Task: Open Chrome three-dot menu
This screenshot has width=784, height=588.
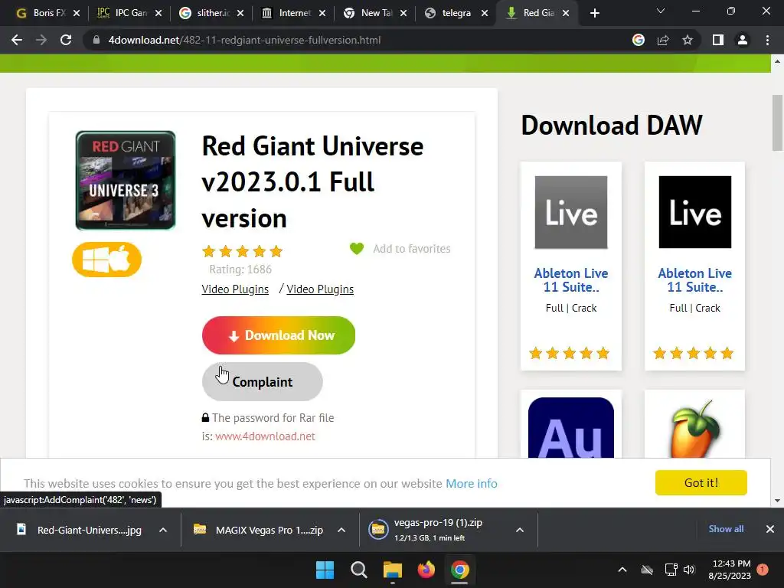Action: click(767, 40)
